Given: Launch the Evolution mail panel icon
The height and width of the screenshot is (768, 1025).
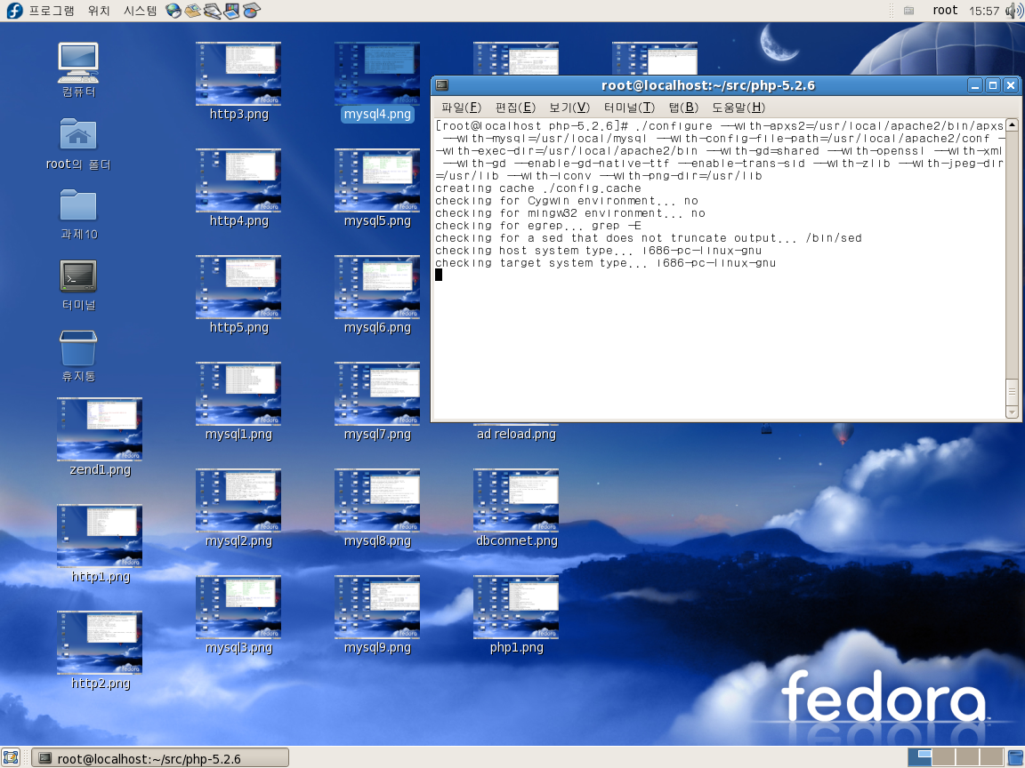Looking at the screenshot, I should 192,11.
